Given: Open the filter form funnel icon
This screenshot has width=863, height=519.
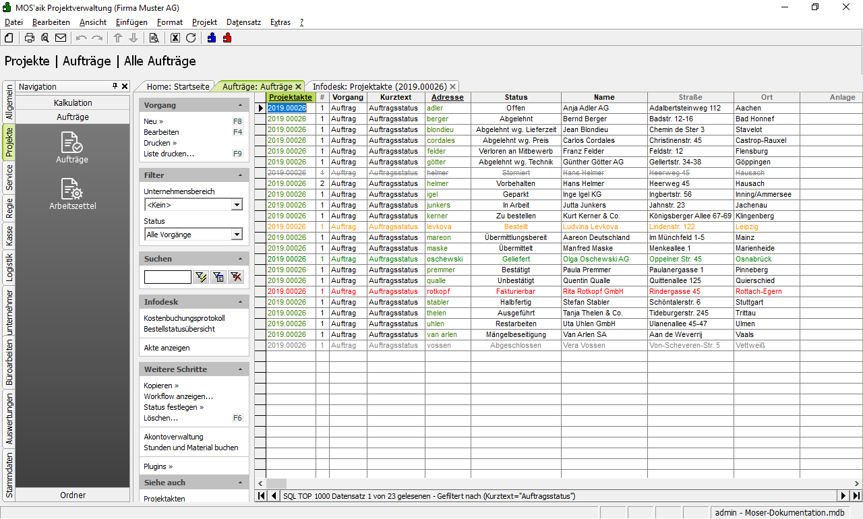Looking at the screenshot, I should tap(218, 277).
